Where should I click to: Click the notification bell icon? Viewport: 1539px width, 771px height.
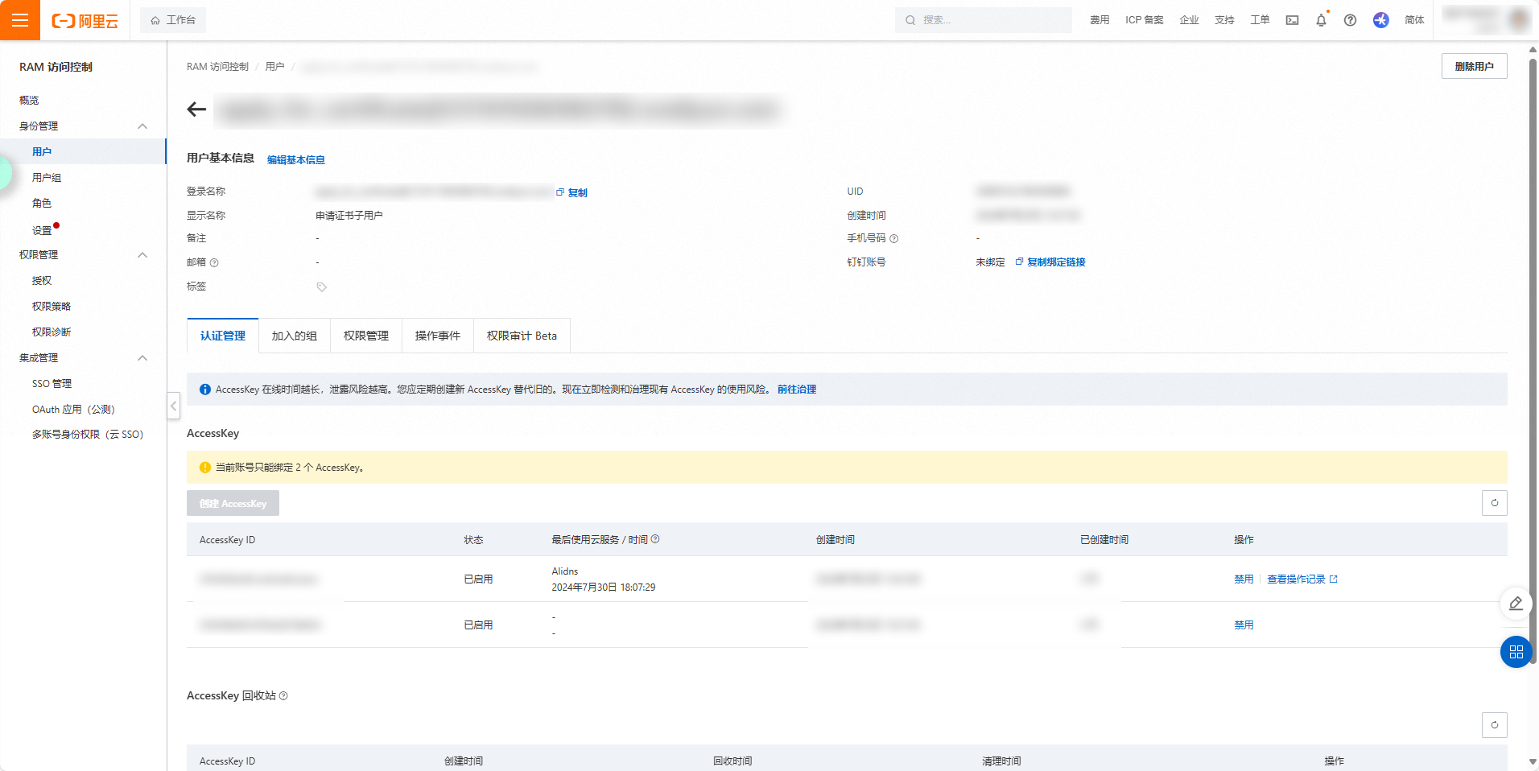pos(1321,20)
